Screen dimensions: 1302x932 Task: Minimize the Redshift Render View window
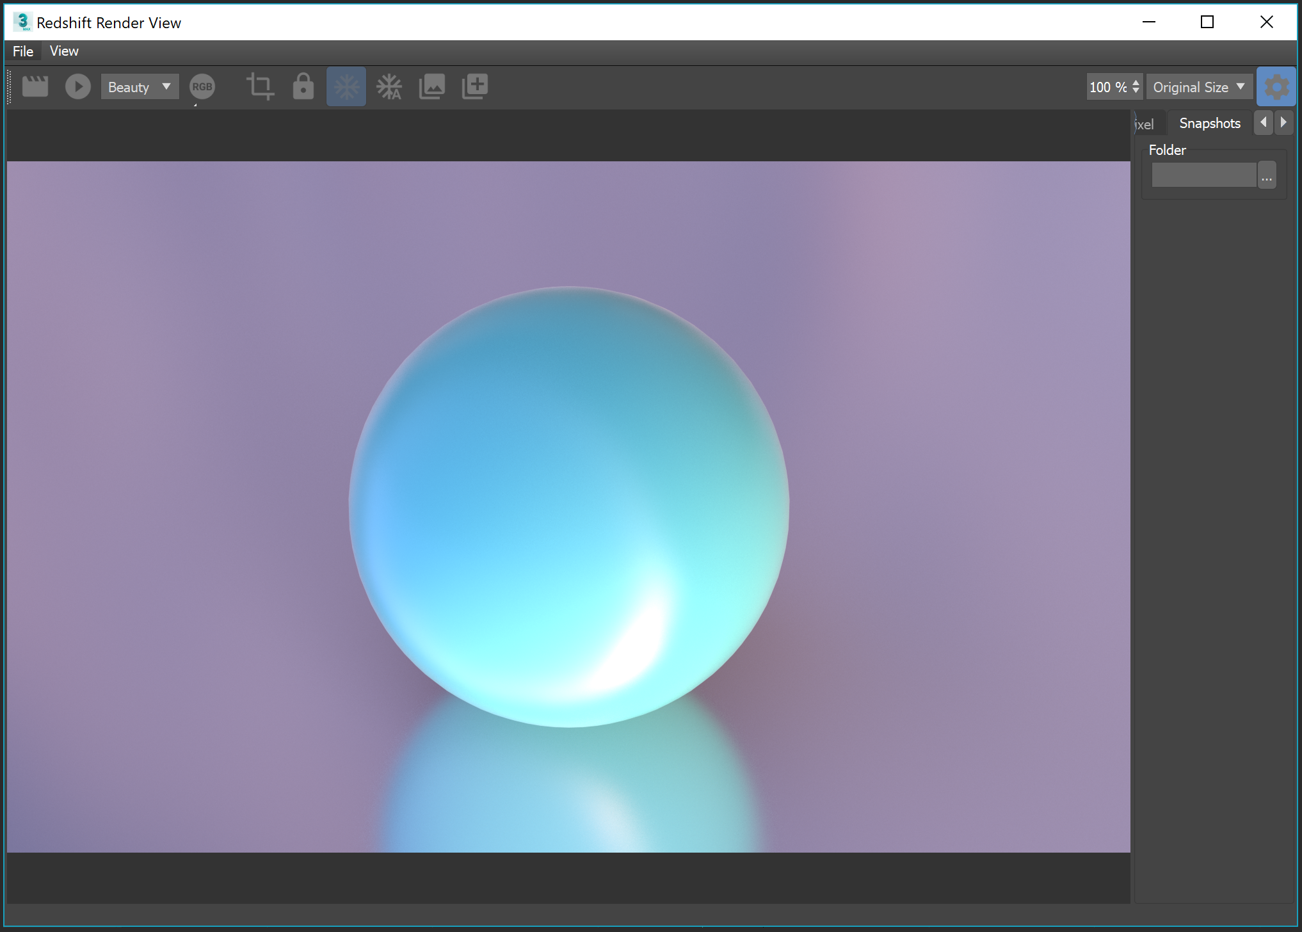click(x=1149, y=22)
